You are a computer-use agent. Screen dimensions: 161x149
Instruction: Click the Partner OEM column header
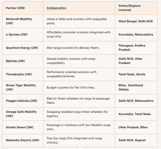(x=15, y=8)
